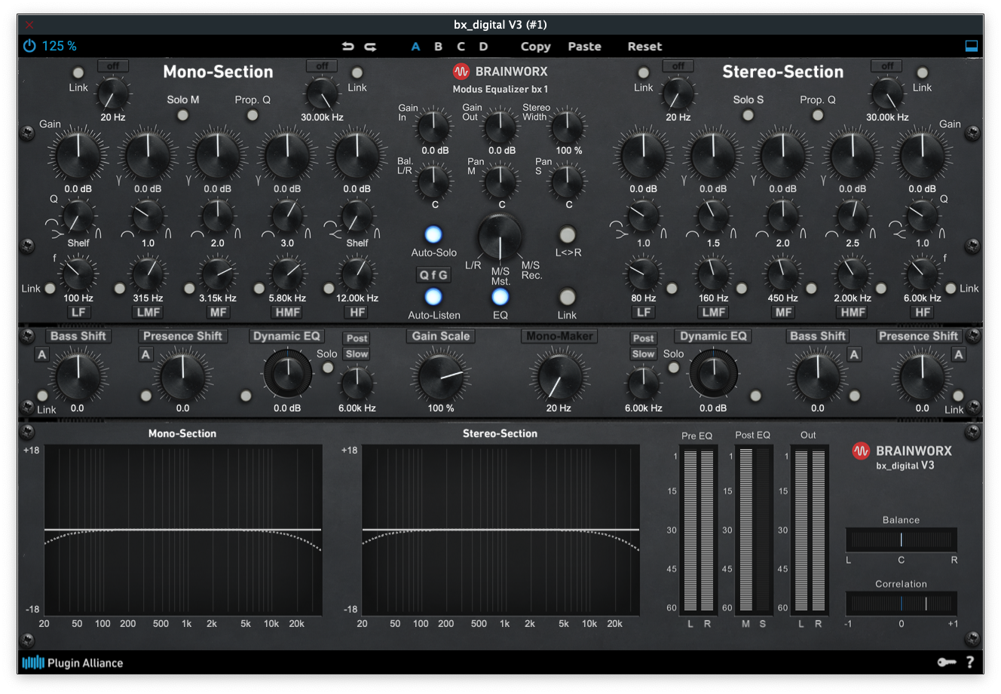Screen dimensions: 1001x694
Task: Click Mono-Section HF 12.00k Hz frequency knob
Action: pos(357,273)
